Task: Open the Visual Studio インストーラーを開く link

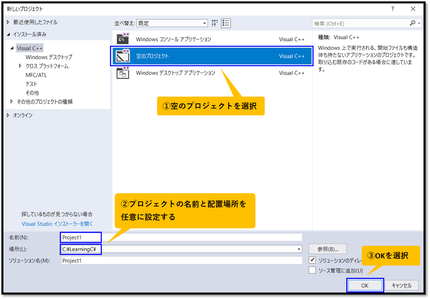Action: pyautogui.click(x=57, y=224)
